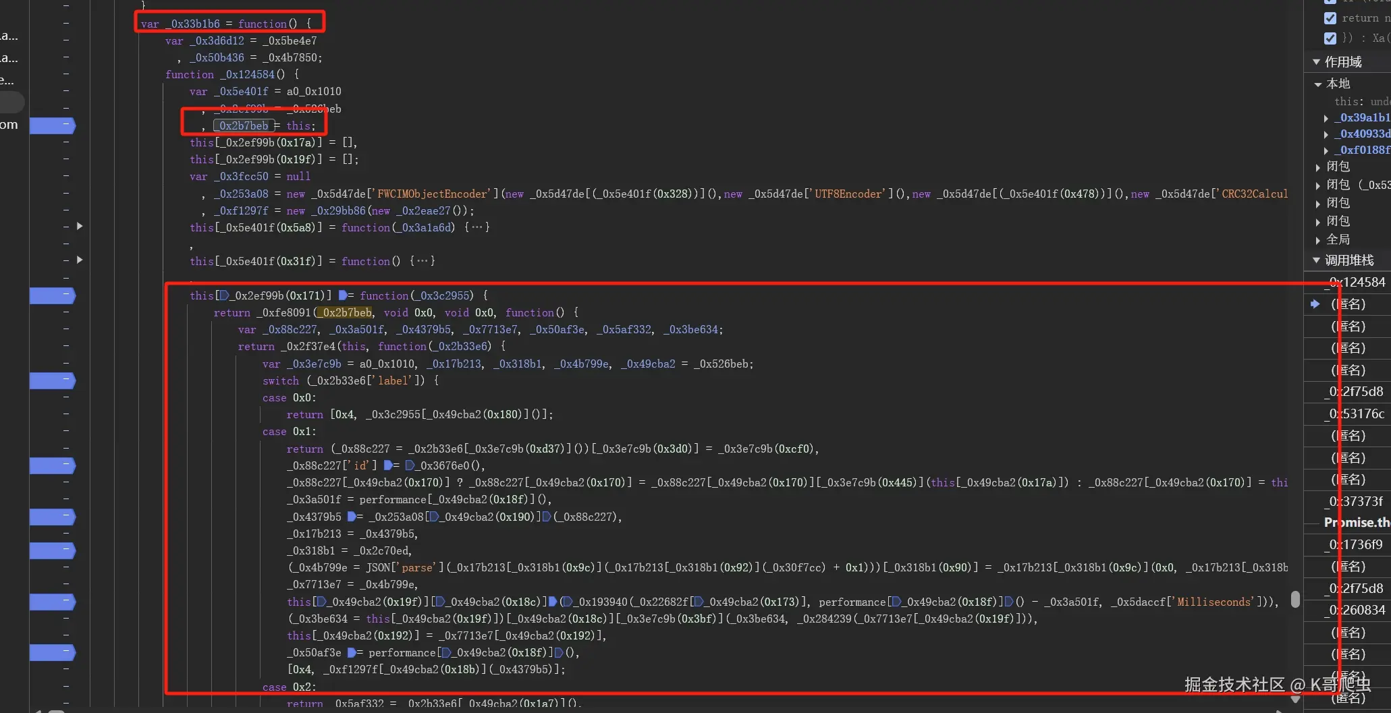The height and width of the screenshot is (713, 1391).
Task: Expand the 闭包 (_0x53 closure scope
Action: 1318,185
